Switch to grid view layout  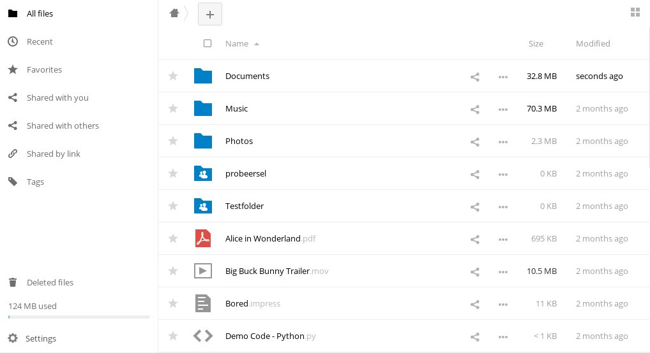(635, 13)
